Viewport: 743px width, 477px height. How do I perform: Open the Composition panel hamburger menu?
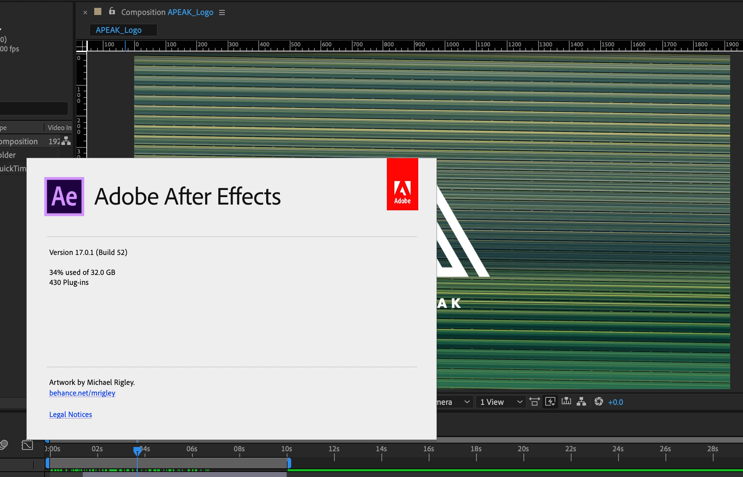(222, 12)
